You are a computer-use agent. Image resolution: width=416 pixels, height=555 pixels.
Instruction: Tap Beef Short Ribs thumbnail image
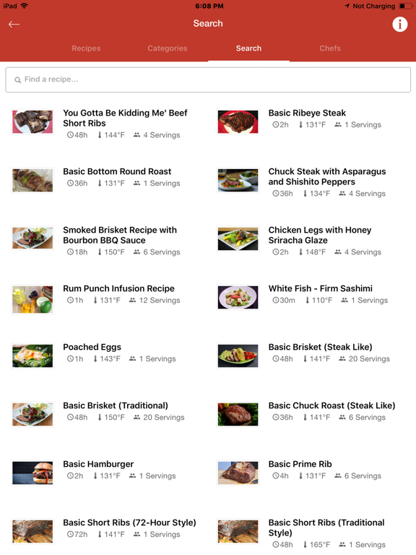click(32, 122)
